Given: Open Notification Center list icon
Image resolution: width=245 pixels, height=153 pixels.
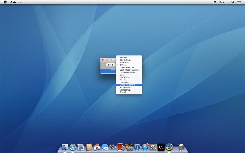Looking at the screenshot, I should (x=239, y=2).
